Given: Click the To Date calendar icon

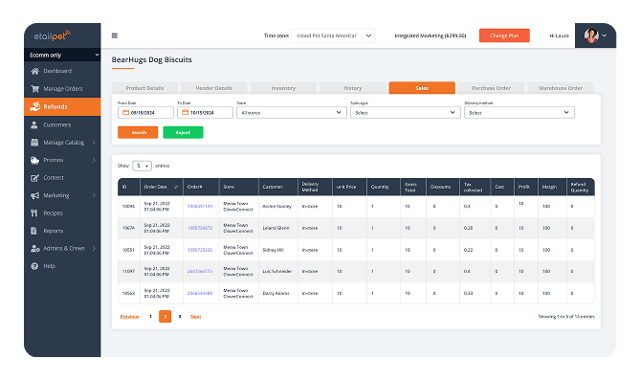Looking at the screenshot, I should point(186,112).
